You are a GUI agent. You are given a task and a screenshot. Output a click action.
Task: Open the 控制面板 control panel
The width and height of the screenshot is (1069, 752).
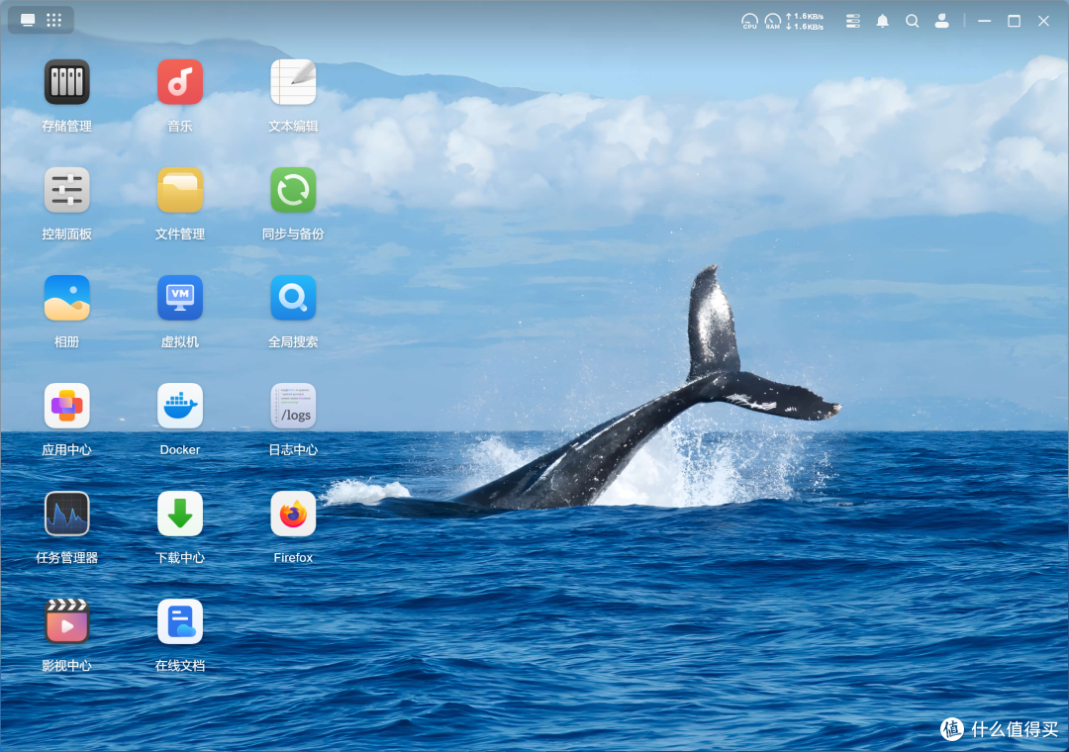(67, 190)
